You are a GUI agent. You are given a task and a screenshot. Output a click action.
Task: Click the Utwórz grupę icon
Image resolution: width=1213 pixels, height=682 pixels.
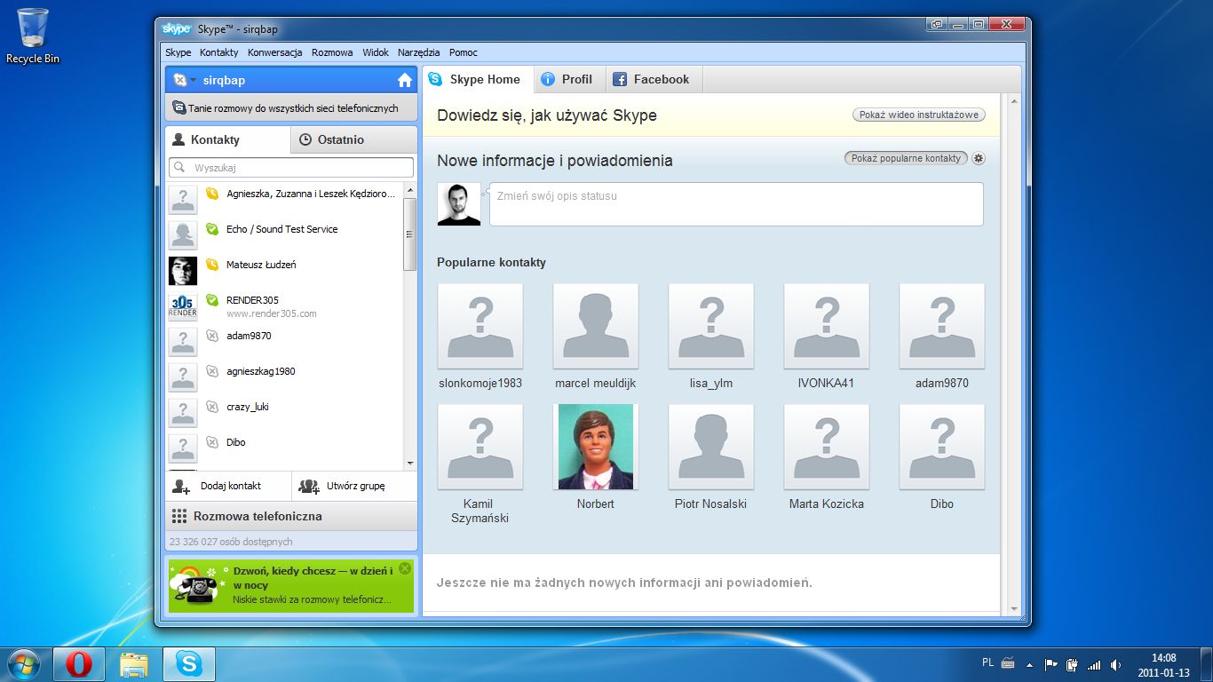309,486
